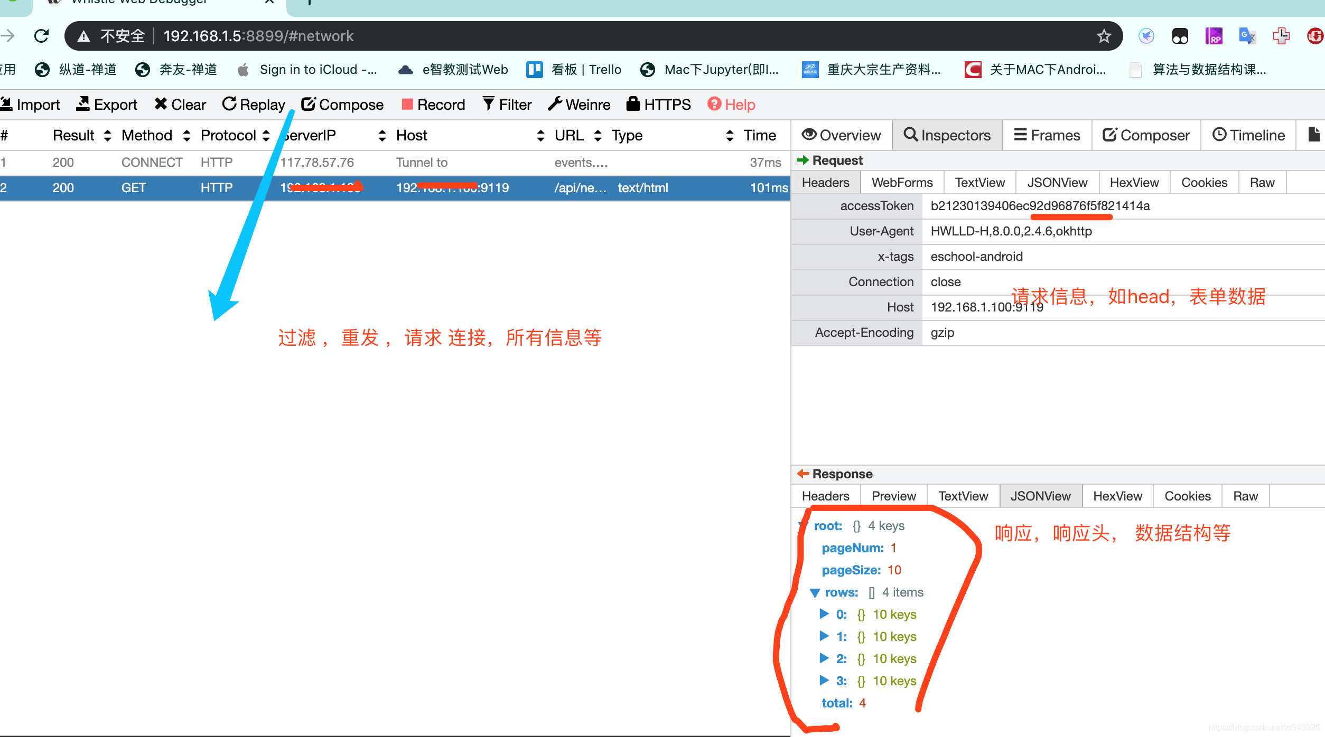
Task: Open request JSONView tab
Action: 1057,183
